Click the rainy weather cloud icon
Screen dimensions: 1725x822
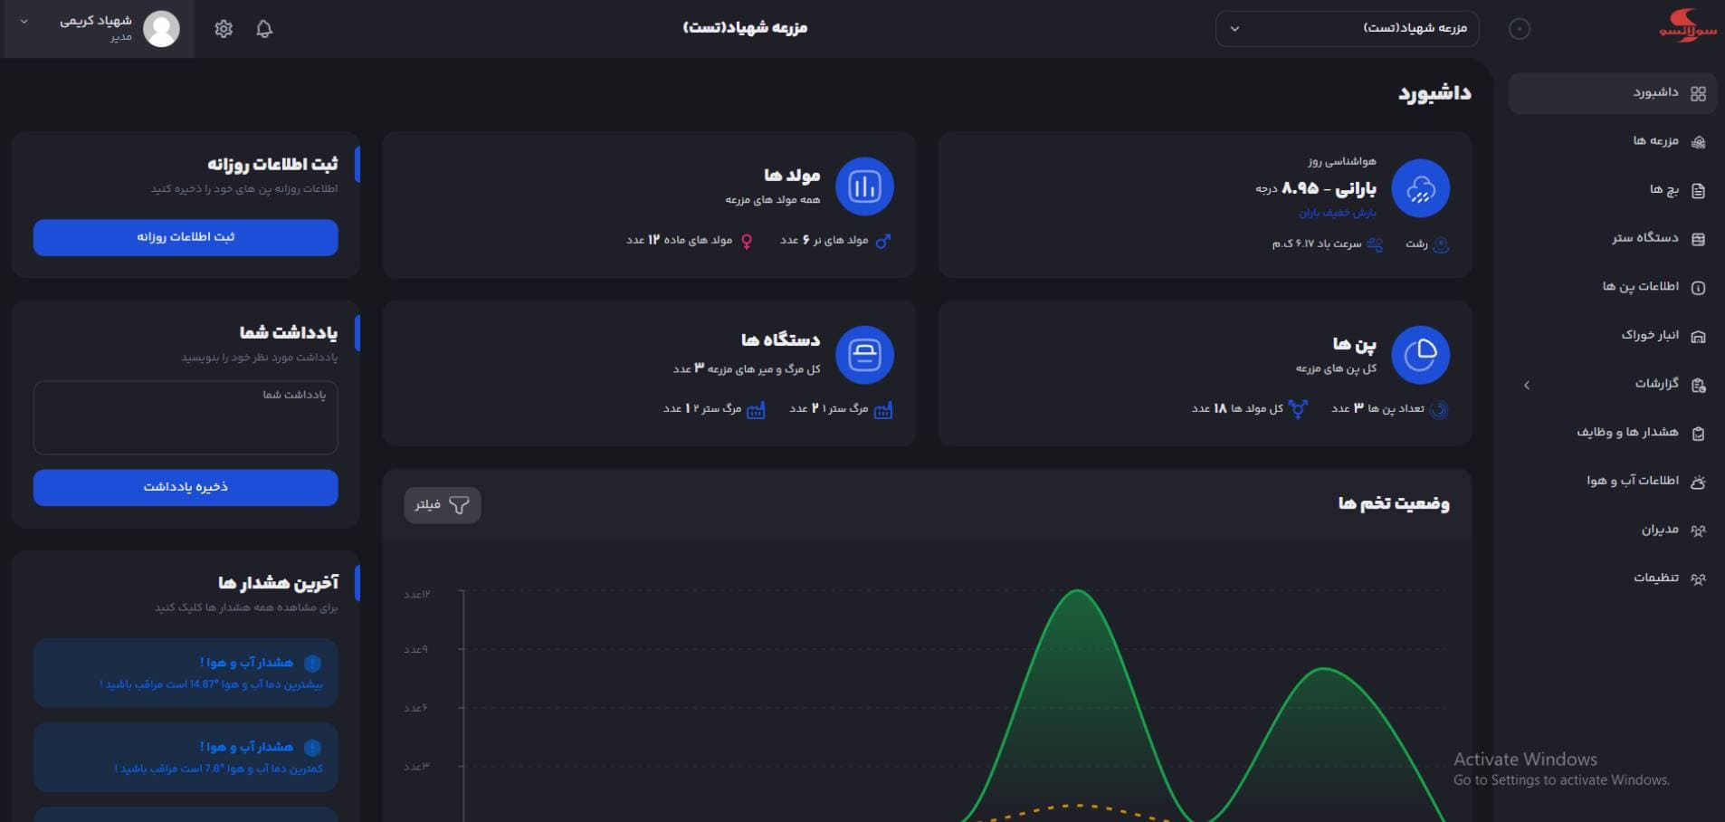pyautogui.click(x=1420, y=188)
